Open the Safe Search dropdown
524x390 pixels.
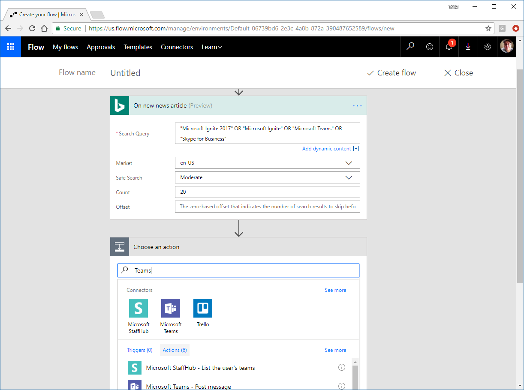(x=349, y=177)
